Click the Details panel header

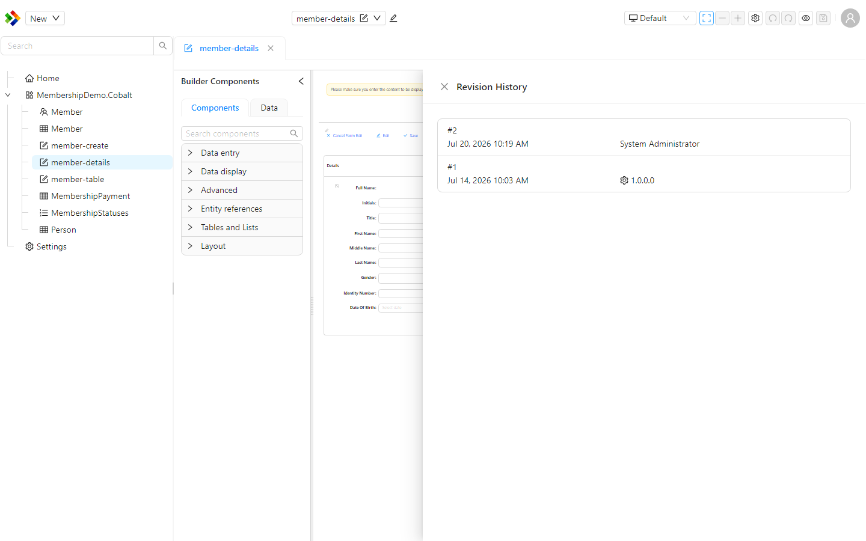(373, 166)
